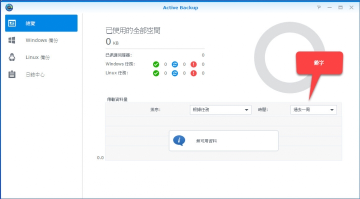Click the 已保護伺服器 label
360x199 pixels.
pyautogui.click(x=118, y=55)
